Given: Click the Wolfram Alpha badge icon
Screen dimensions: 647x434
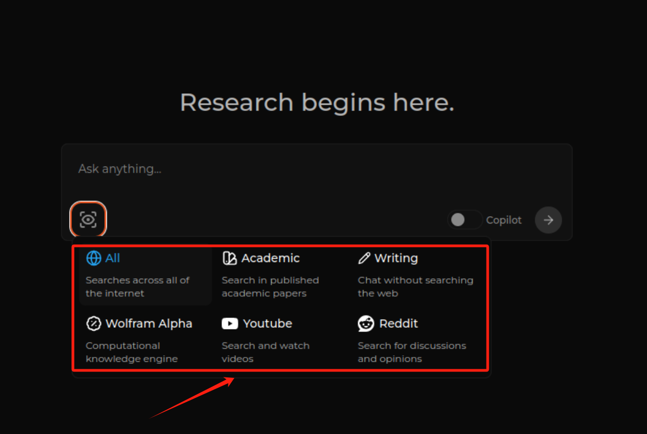Looking at the screenshot, I should point(93,323).
